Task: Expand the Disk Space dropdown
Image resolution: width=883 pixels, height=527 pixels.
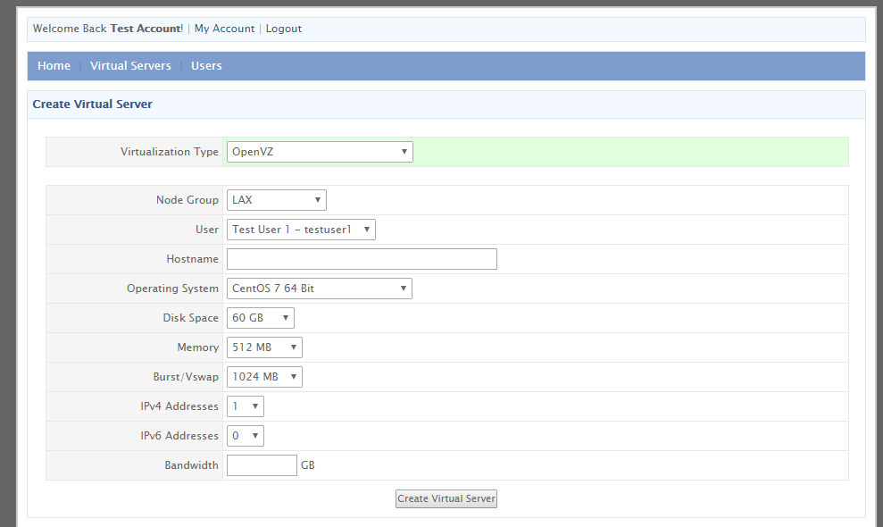Action: [x=260, y=318]
